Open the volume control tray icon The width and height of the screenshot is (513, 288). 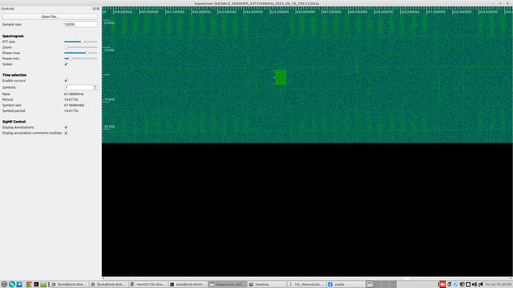tap(474, 284)
